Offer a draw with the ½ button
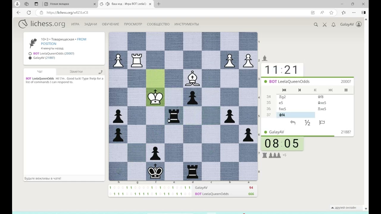Image resolution: width=381 pixels, height=214 pixels. click(x=307, y=123)
